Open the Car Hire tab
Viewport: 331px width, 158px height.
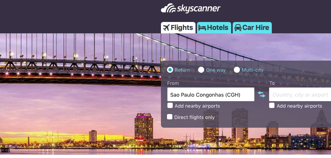252,28
